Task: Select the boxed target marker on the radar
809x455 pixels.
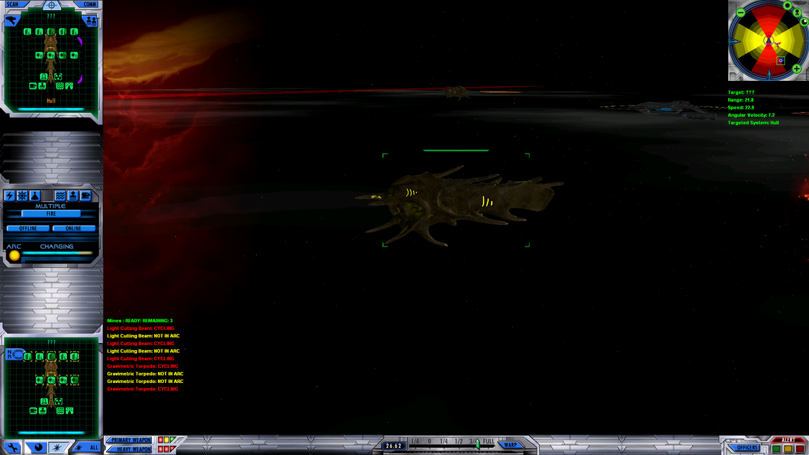Action: click(781, 61)
